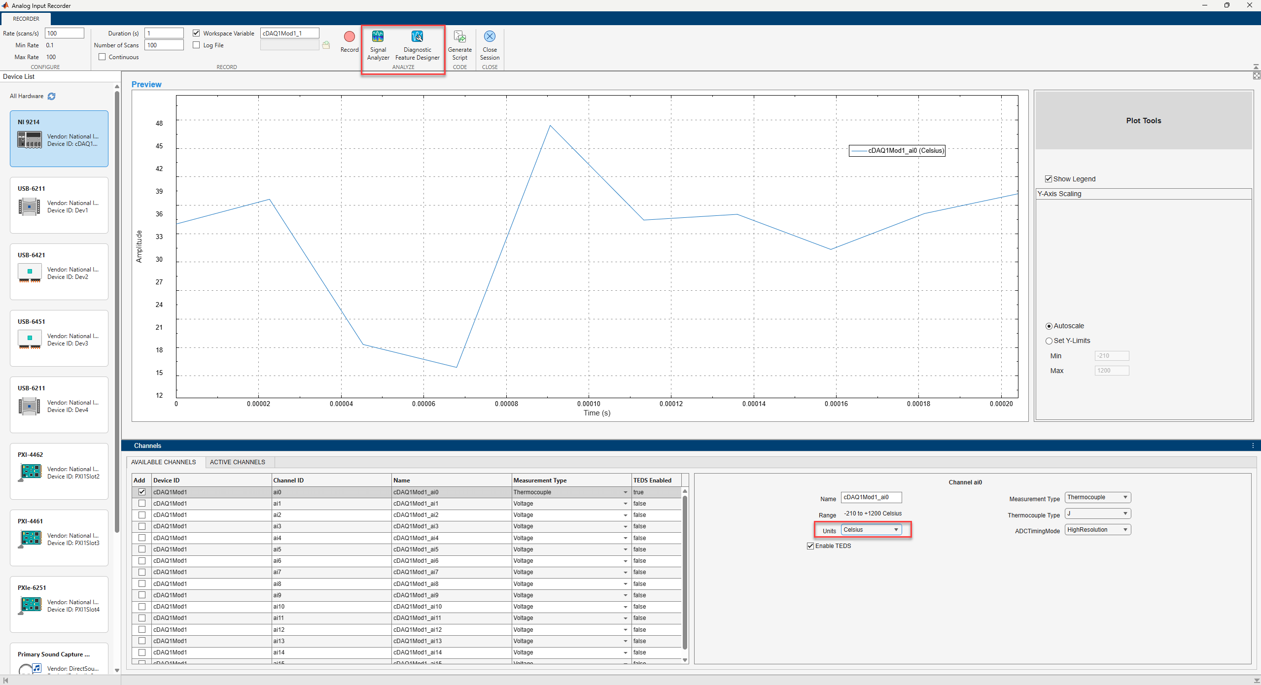Select the PXI-4462 device icon
The image size is (1261, 685).
(31, 472)
